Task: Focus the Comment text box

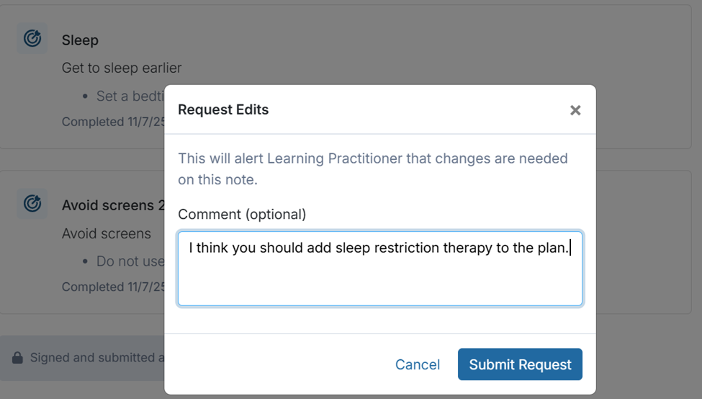Action: tap(379, 277)
